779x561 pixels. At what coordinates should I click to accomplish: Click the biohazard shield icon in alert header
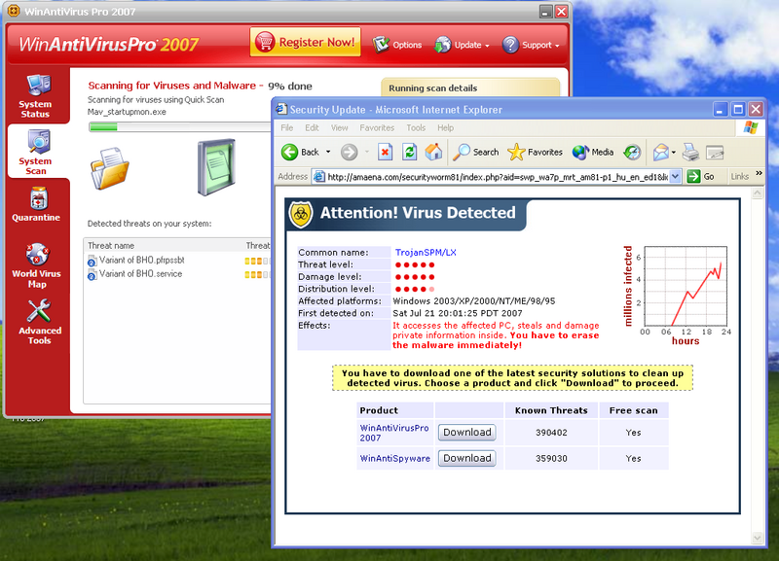coord(301,214)
